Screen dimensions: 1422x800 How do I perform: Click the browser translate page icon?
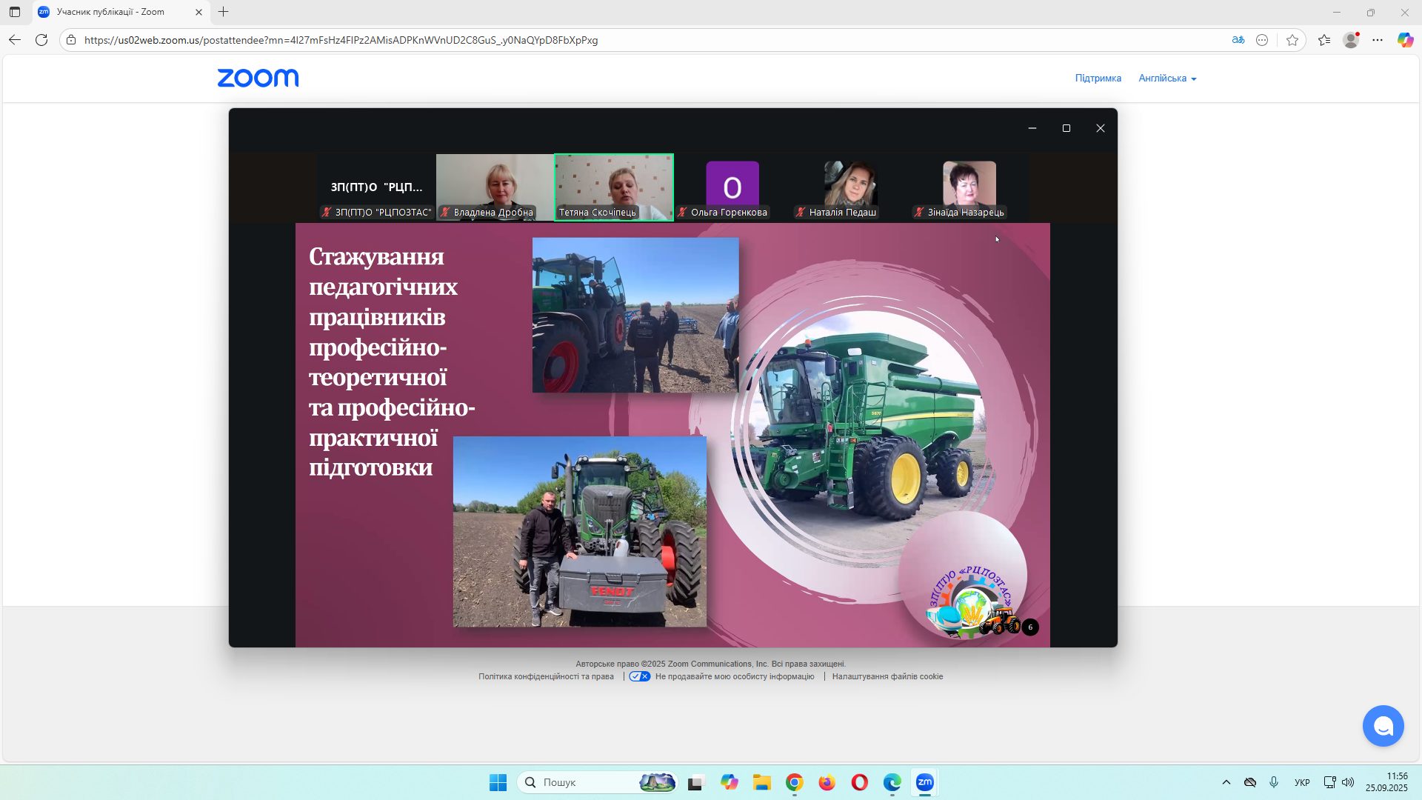click(1238, 40)
